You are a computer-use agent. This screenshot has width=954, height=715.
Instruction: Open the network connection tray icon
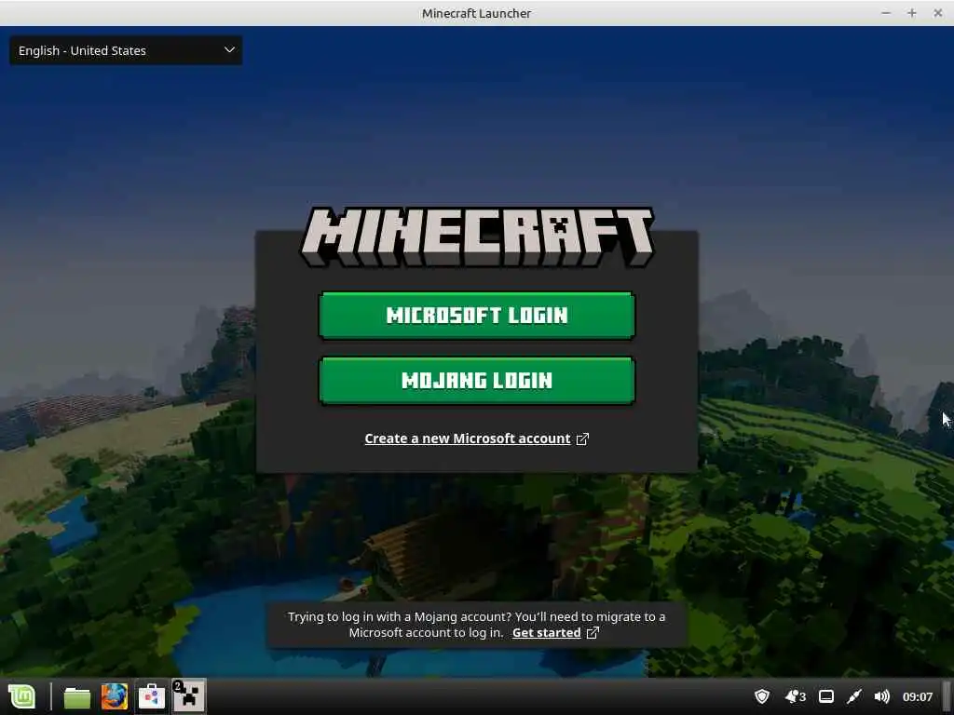coord(854,696)
